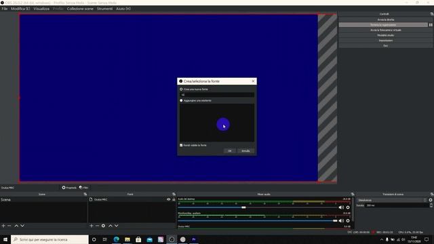Click the audio mixer vertical scrollbar
This screenshot has height=244, width=434.
pos(353,210)
